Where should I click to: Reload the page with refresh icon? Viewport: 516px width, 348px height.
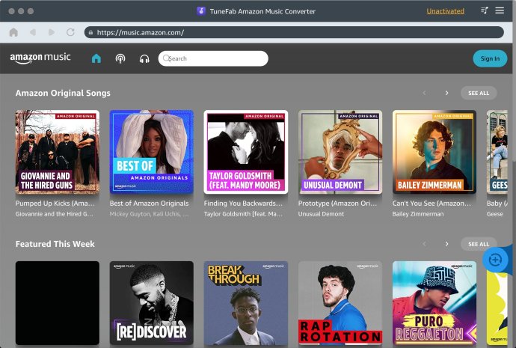click(70, 32)
